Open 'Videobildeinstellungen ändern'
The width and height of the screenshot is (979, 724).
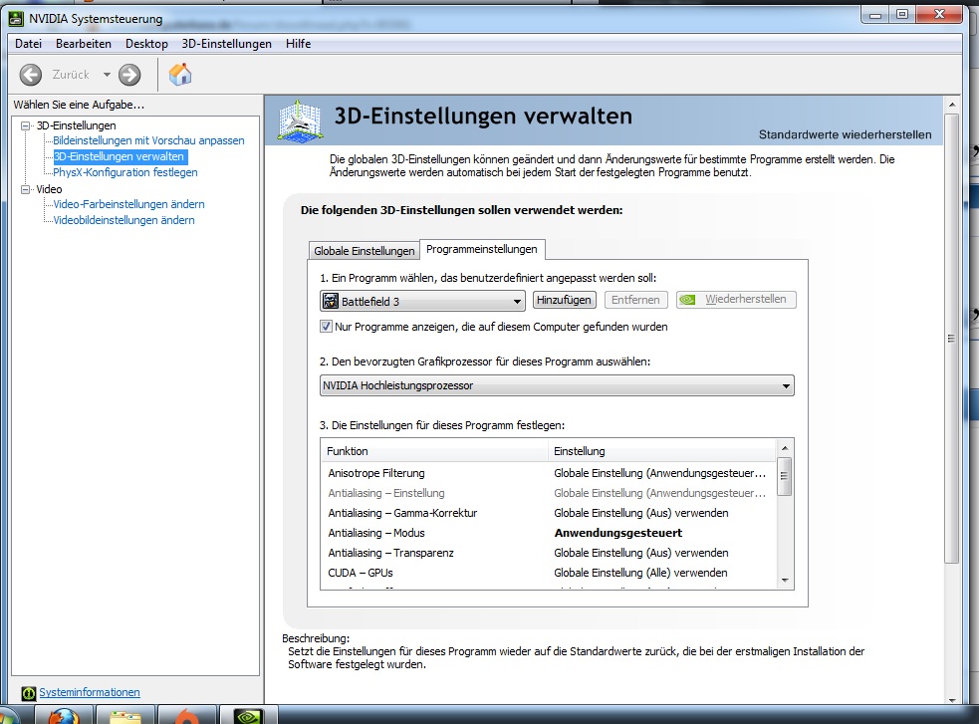pyautogui.click(x=123, y=220)
